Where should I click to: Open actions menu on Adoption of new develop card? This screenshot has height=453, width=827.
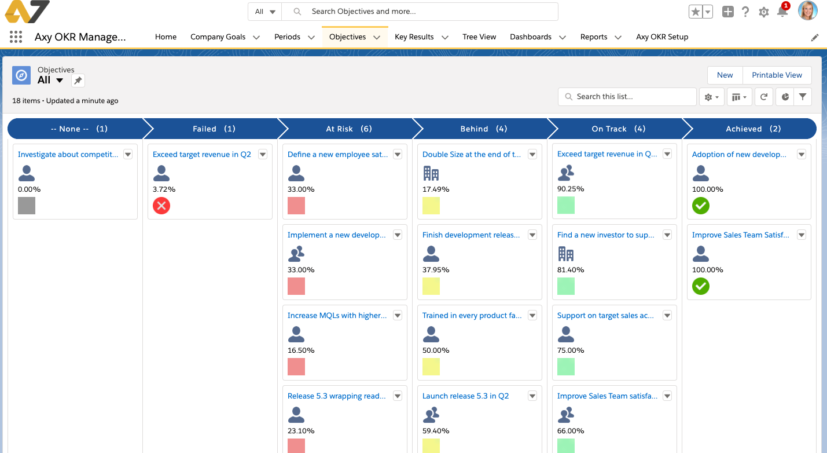tap(802, 154)
